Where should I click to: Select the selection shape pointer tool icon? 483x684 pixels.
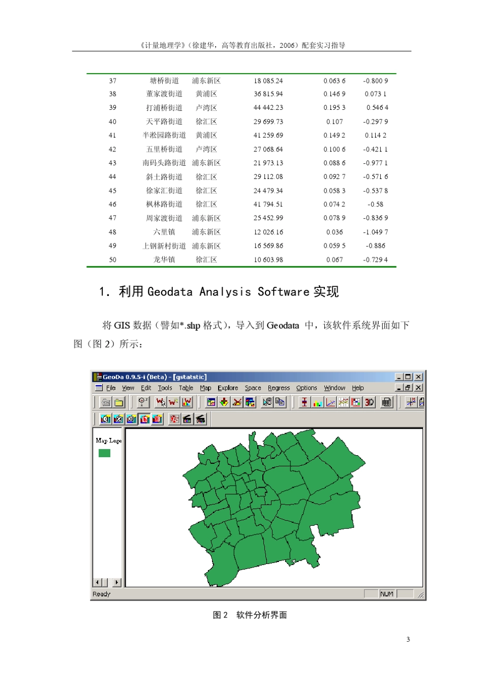267,402
